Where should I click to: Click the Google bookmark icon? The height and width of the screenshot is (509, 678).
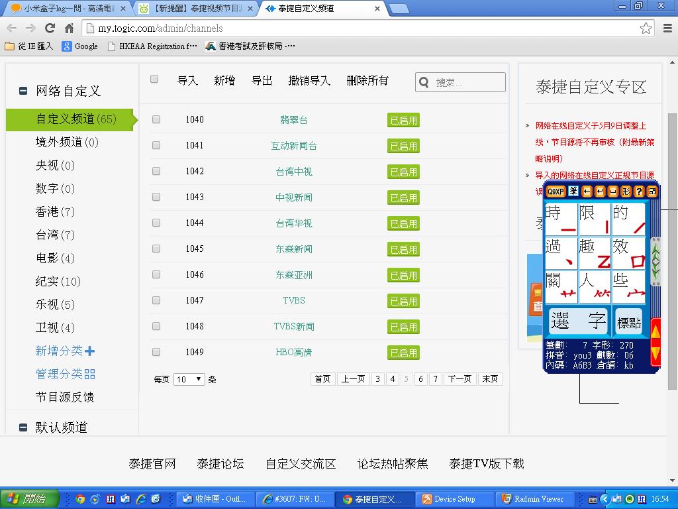(67, 46)
